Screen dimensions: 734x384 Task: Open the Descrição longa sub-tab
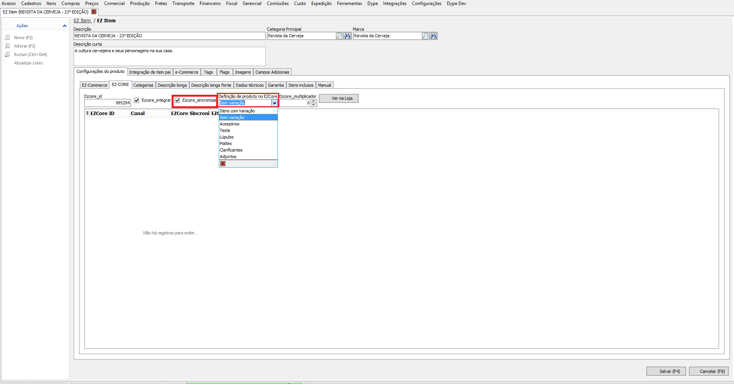click(172, 85)
